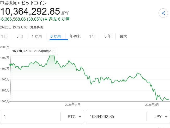
Task: Display the 最大 time range
Action: coord(123,36)
